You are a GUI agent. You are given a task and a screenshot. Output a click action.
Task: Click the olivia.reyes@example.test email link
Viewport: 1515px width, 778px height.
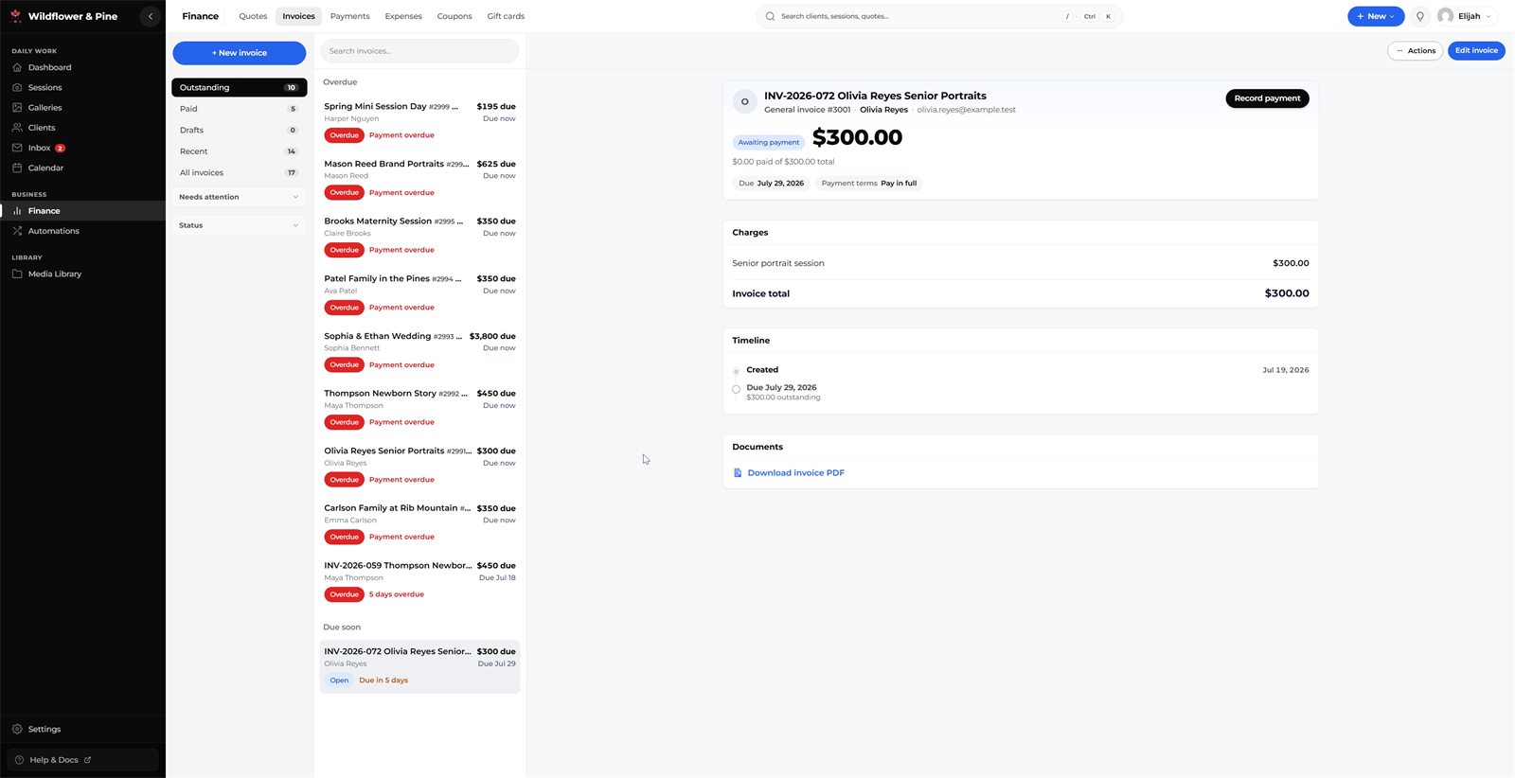point(966,110)
